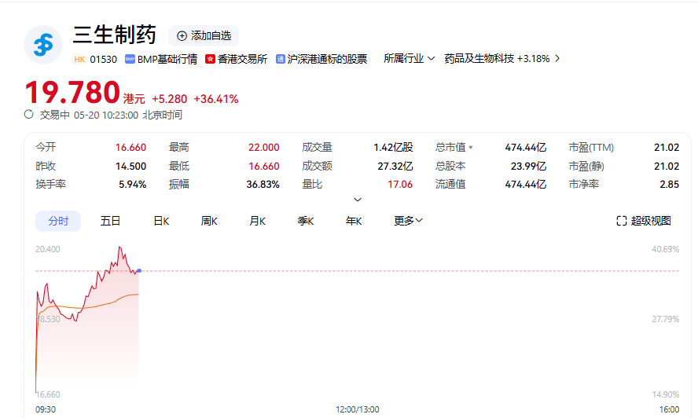
Task: Click the change amount +5.280
Action: pyautogui.click(x=169, y=99)
